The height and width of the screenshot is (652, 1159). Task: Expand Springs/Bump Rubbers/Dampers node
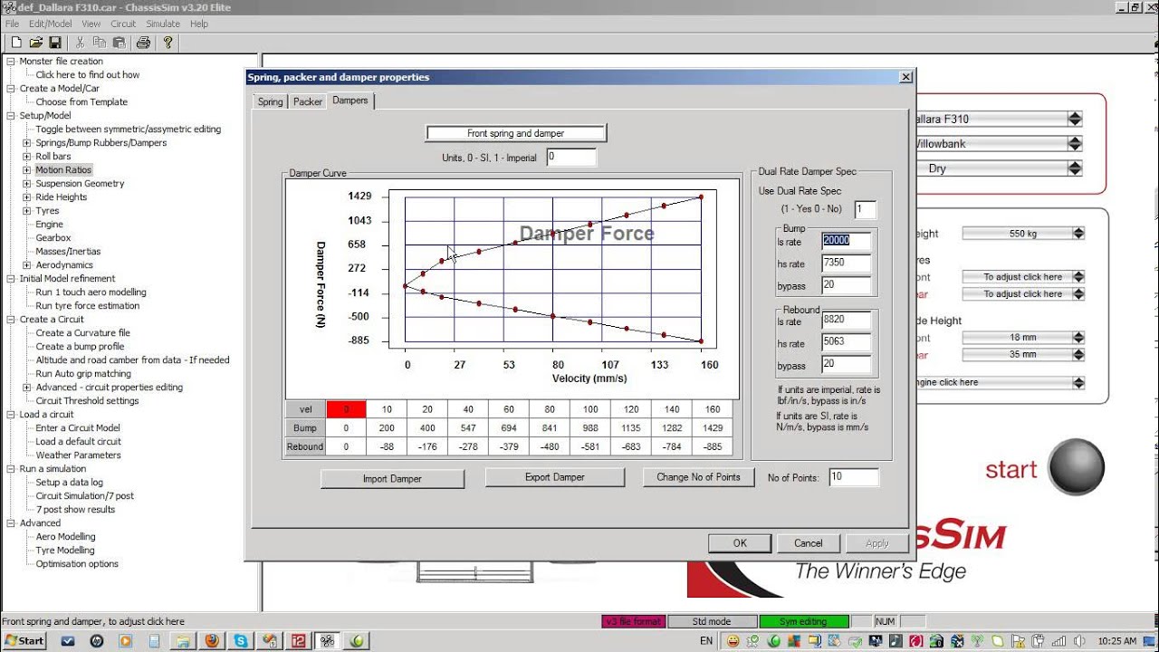[x=27, y=143]
